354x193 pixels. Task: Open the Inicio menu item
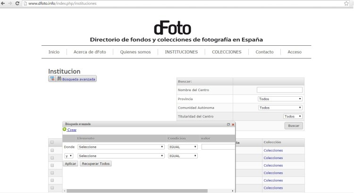[54, 52]
